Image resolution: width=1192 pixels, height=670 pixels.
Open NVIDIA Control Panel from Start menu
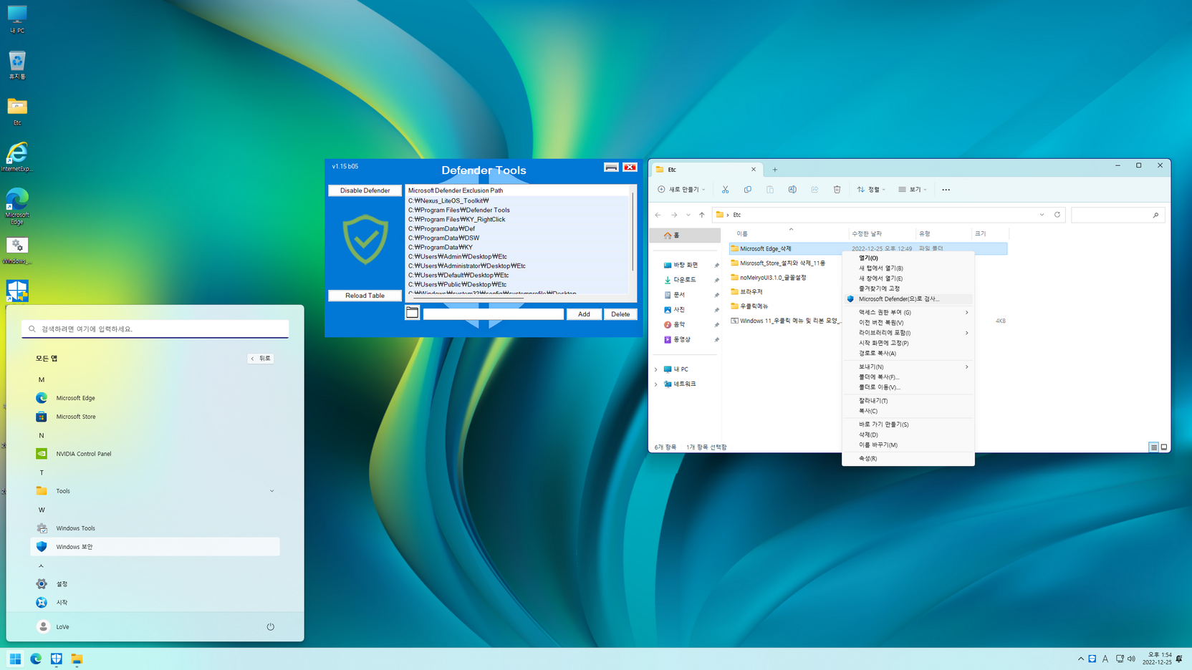(155, 454)
